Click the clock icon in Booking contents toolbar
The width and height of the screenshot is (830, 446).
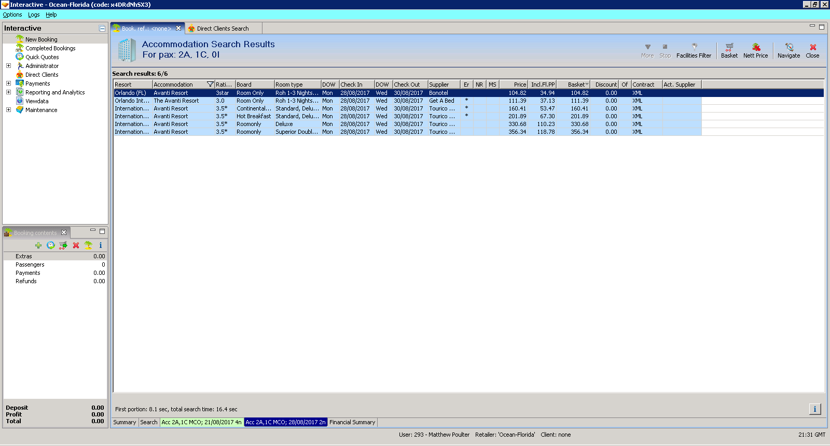coord(51,245)
